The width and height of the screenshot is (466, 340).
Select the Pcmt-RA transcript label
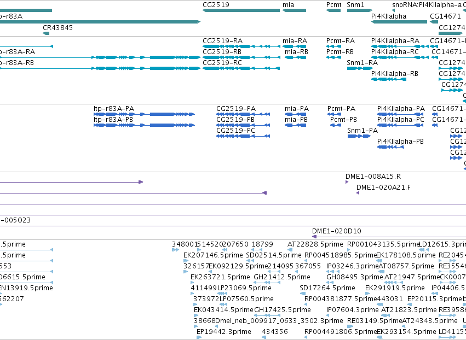(341, 41)
